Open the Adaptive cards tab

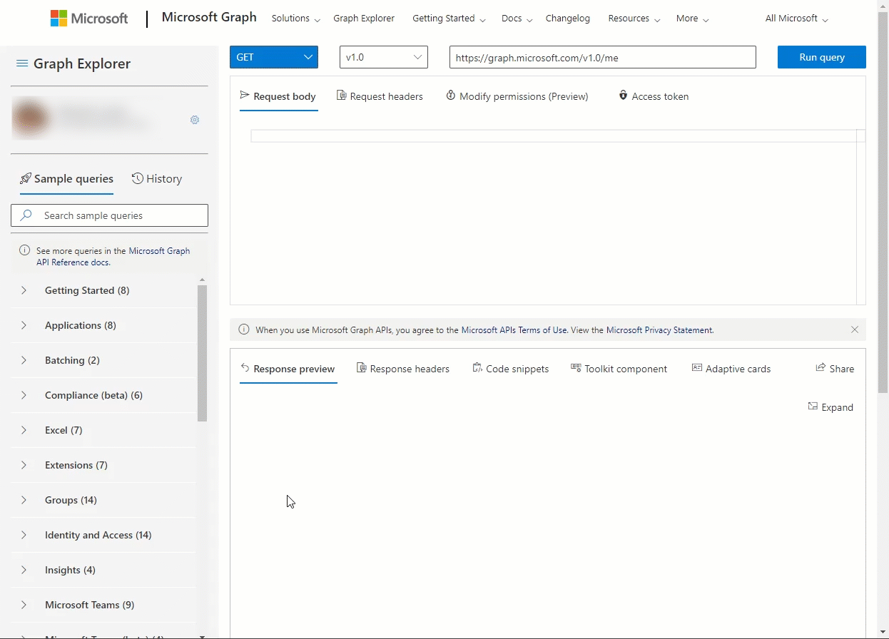click(731, 369)
